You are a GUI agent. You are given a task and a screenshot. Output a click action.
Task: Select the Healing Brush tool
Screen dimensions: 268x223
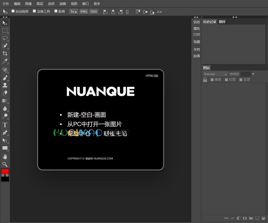5,70
